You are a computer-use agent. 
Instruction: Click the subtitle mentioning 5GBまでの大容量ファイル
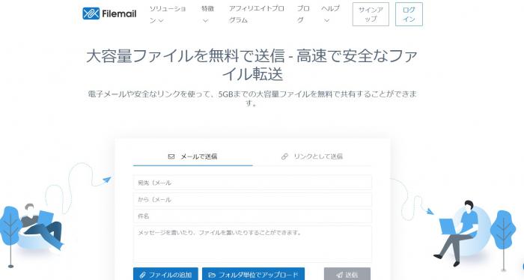[252, 98]
